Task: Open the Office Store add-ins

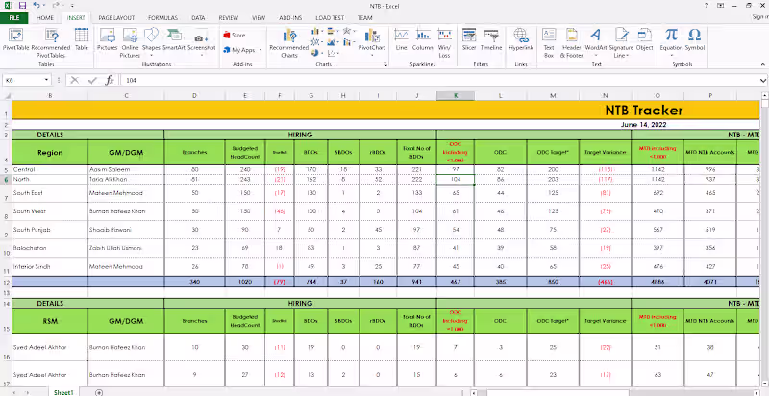Action: point(235,36)
